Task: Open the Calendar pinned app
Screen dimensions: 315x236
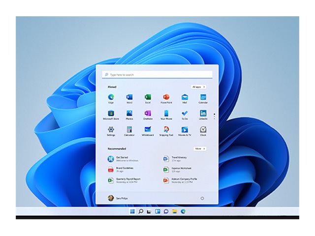Action: coord(203,97)
